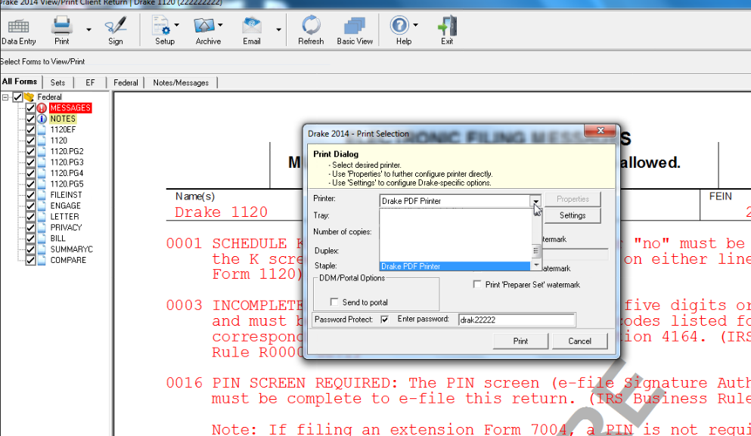Expand the Help dropdown arrow
The width and height of the screenshot is (751, 436).
pyautogui.click(x=415, y=25)
